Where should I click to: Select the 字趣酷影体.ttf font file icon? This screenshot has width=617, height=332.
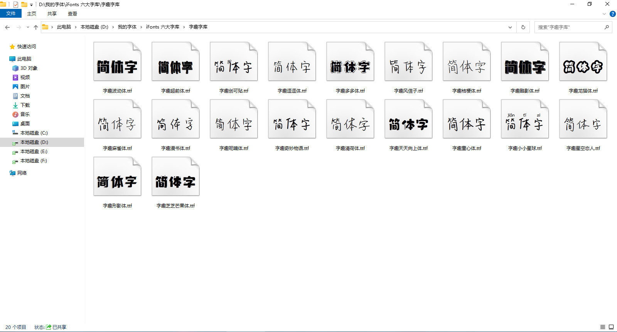525,62
